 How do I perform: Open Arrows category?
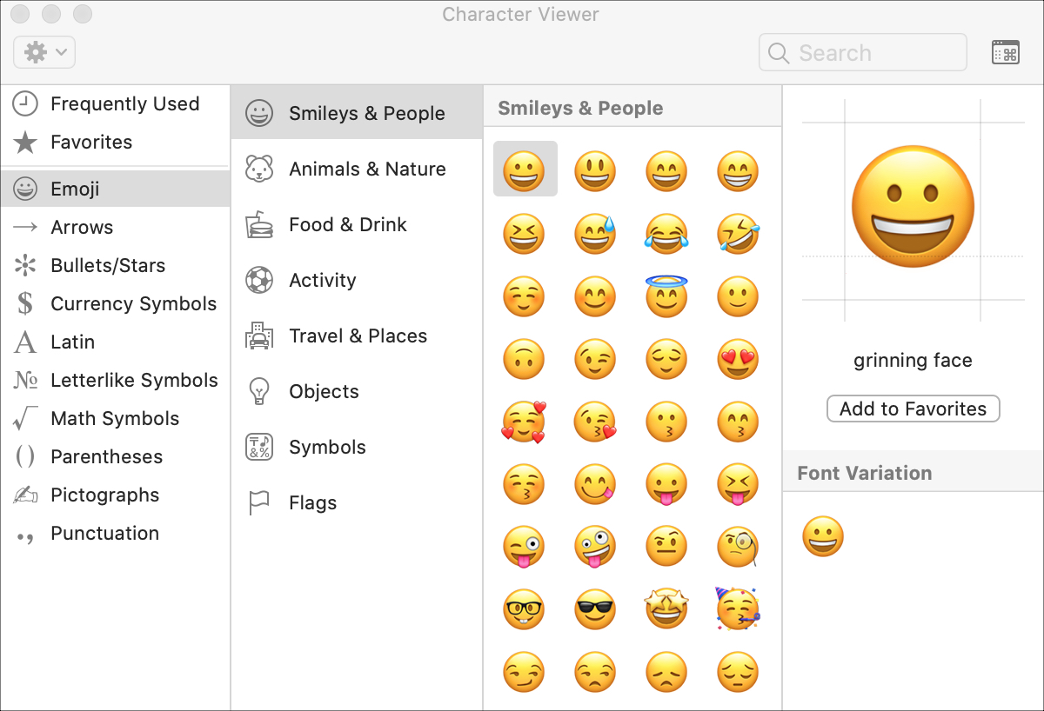coord(115,227)
